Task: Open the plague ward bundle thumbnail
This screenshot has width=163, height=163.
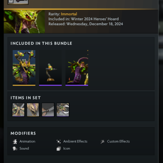Action: pyautogui.click(x=51, y=68)
